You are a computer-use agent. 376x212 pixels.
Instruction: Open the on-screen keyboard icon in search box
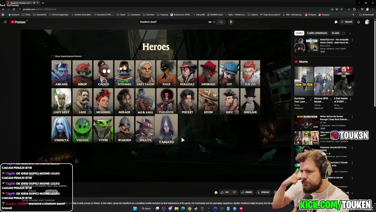210,22
